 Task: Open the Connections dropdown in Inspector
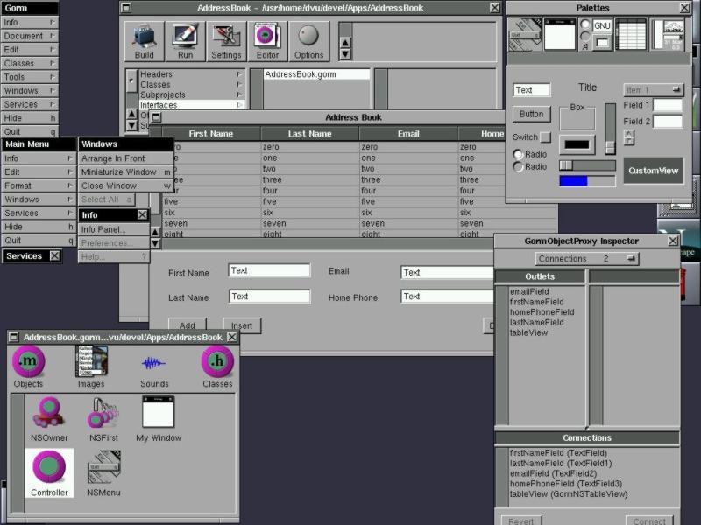[x=587, y=259]
